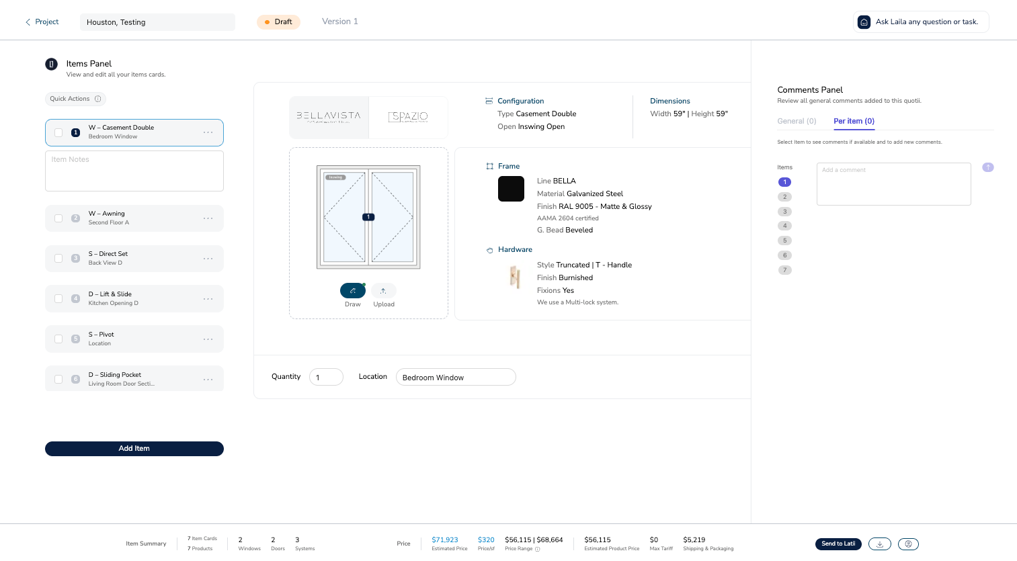This screenshot has width=1017, height=561.
Task: Enable the D – Lift & Slide checkbox
Action: coord(58,299)
